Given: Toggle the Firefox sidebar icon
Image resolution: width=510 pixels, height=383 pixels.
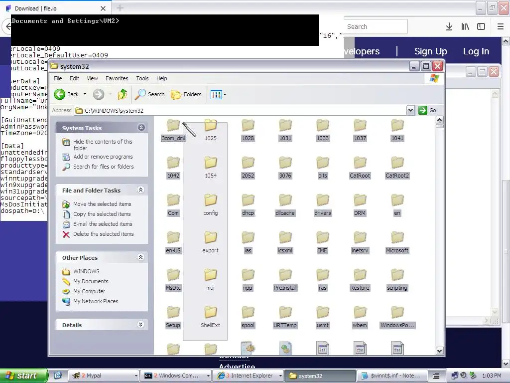Looking at the screenshot, I should coord(481,27).
